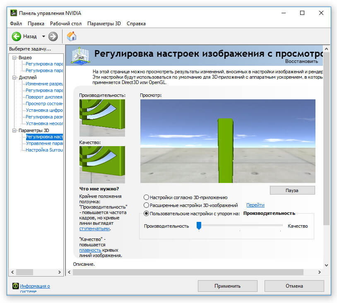Click the NVIDIA logo in title bar
The width and height of the screenshot is (337, 303).
pos(14,13)
